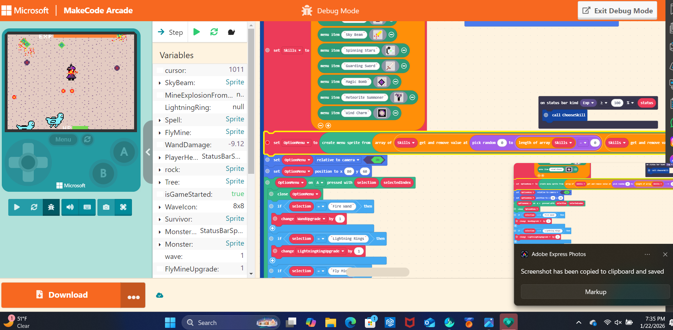
Task: Click the cloud save status icon
Action: 160,295
